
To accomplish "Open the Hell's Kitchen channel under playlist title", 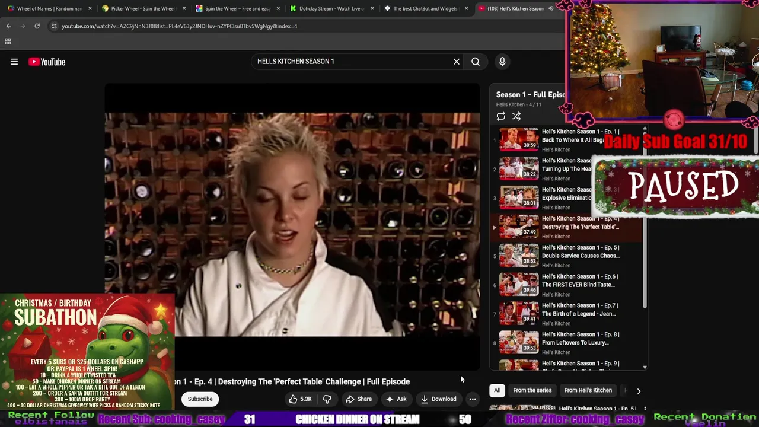I will pyautogui.click(x=511, y=105).
